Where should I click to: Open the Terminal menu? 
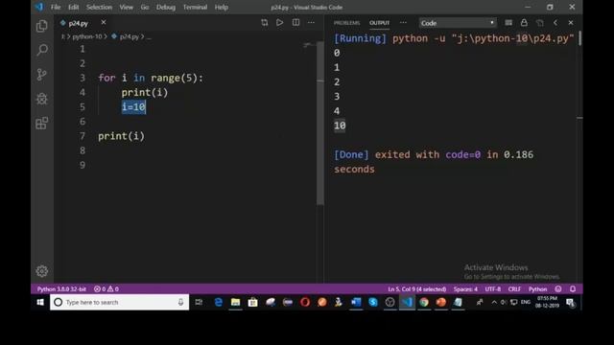point(195,7)
